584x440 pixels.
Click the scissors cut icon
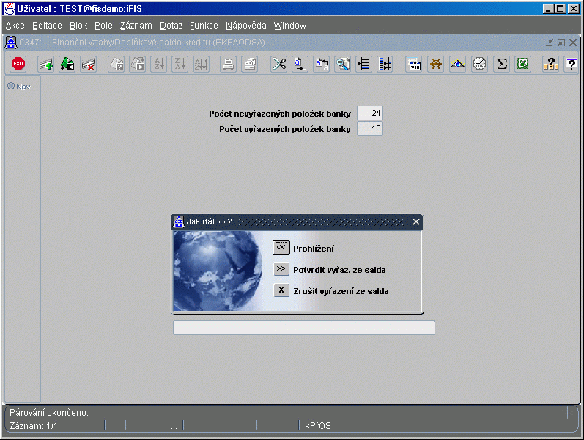pos(279,64)
